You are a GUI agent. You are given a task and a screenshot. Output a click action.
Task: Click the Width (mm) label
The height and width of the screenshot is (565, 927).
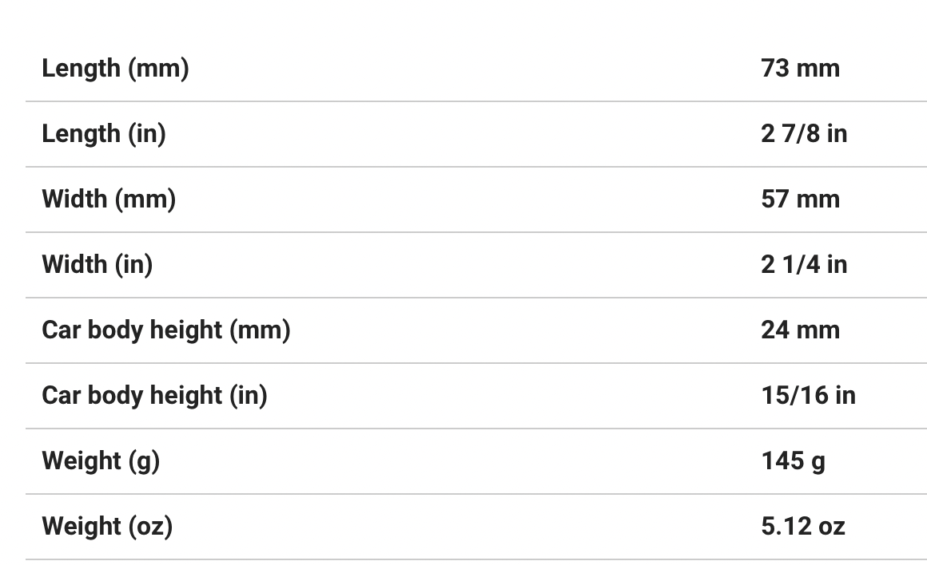109,200
